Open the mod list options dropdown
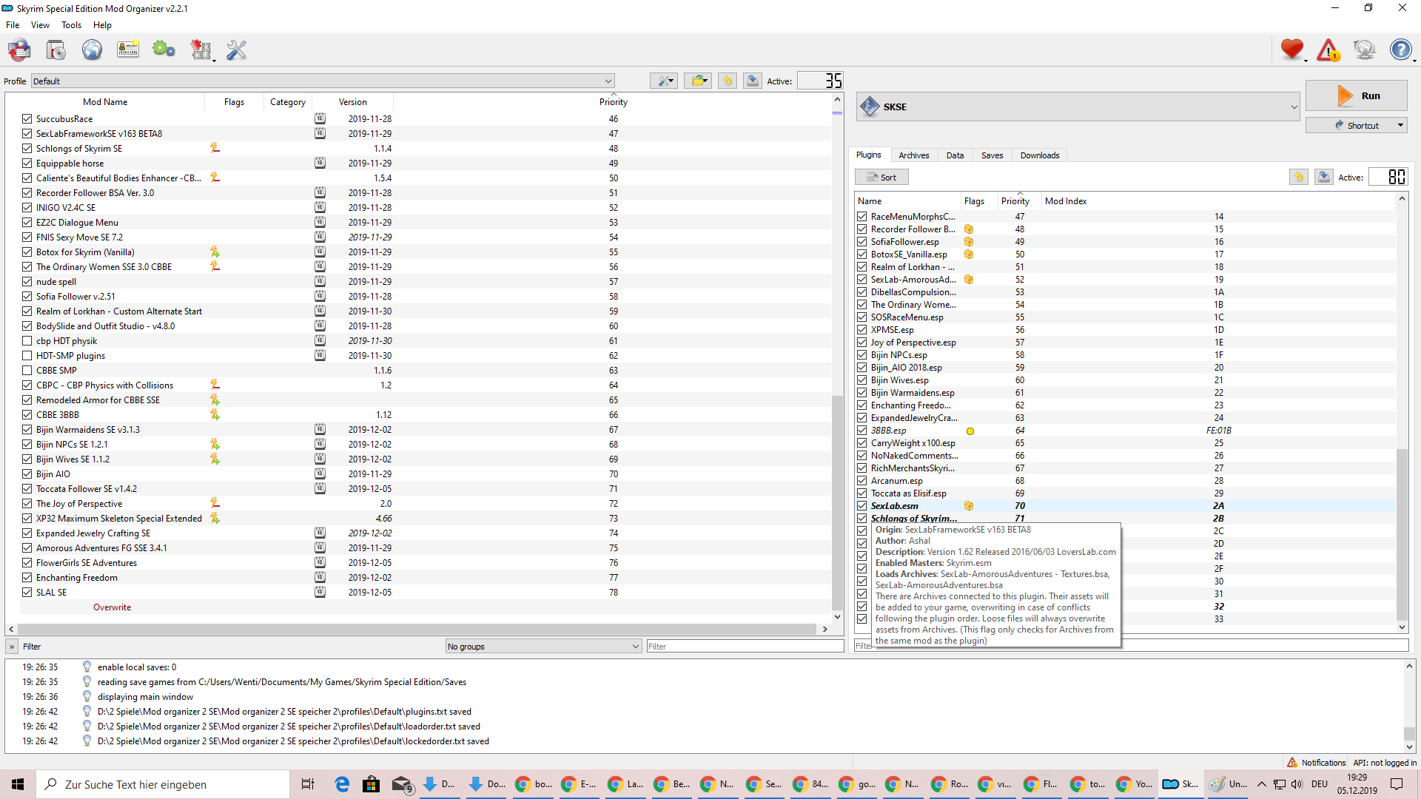The height and width of the screenshot is (799, 1421). (663, 81)
